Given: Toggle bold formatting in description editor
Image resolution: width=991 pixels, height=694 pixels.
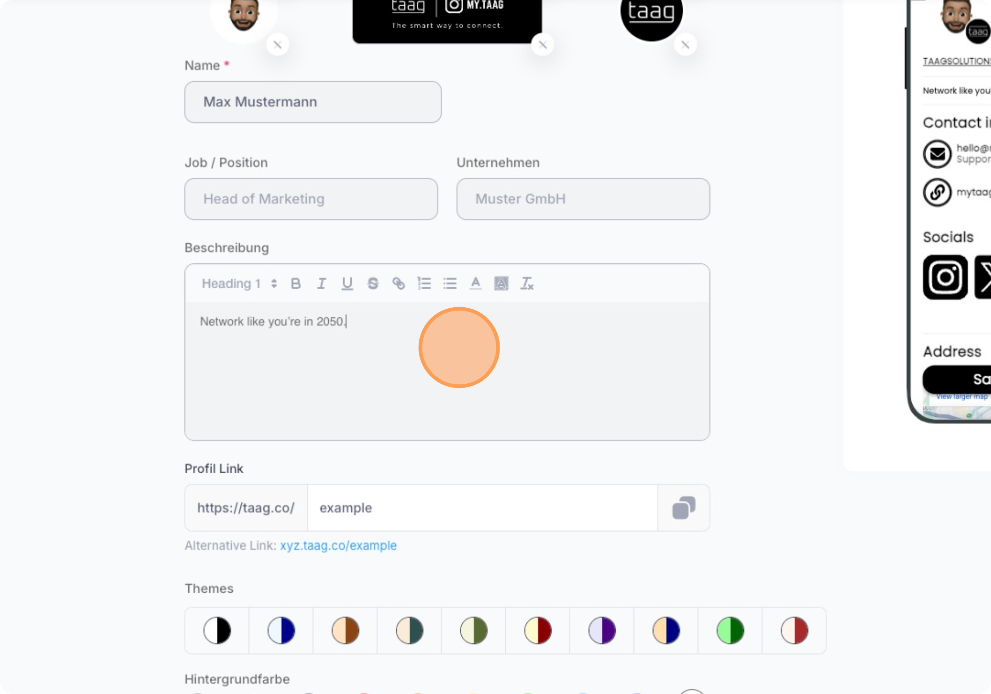Looking at the screenshot, I should tap(296, 283).
